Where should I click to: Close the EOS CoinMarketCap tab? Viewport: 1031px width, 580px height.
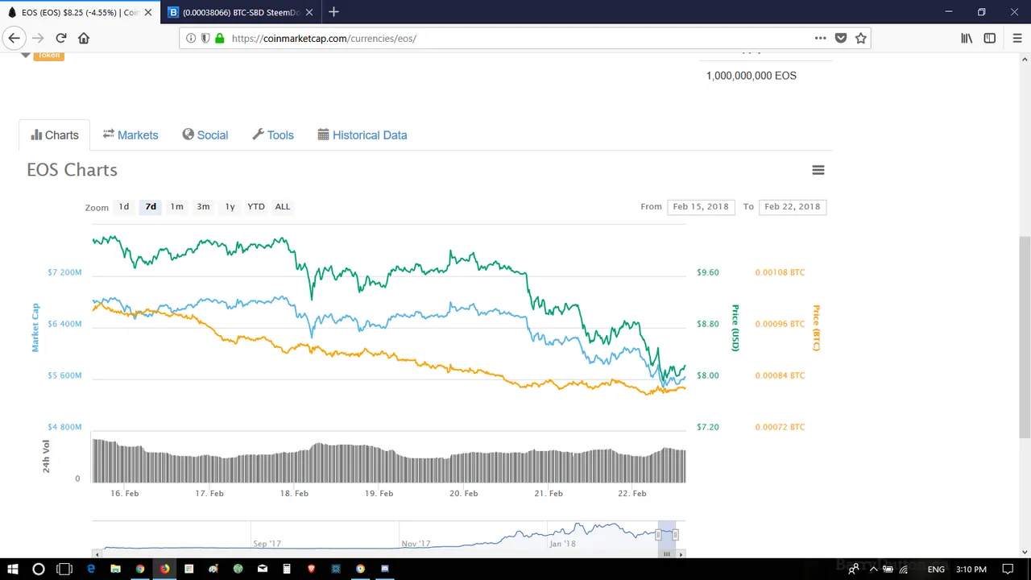click(147, 12)
